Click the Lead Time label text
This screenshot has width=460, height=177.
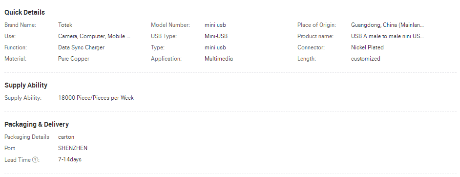coord(18,160)
